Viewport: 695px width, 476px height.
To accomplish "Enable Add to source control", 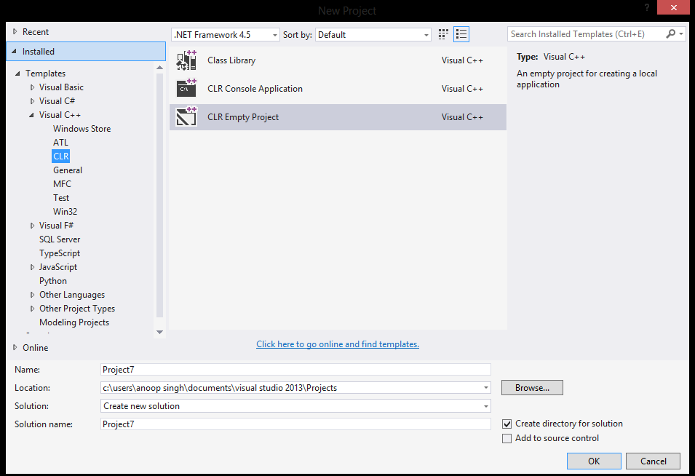I will (x=507, y=438).
